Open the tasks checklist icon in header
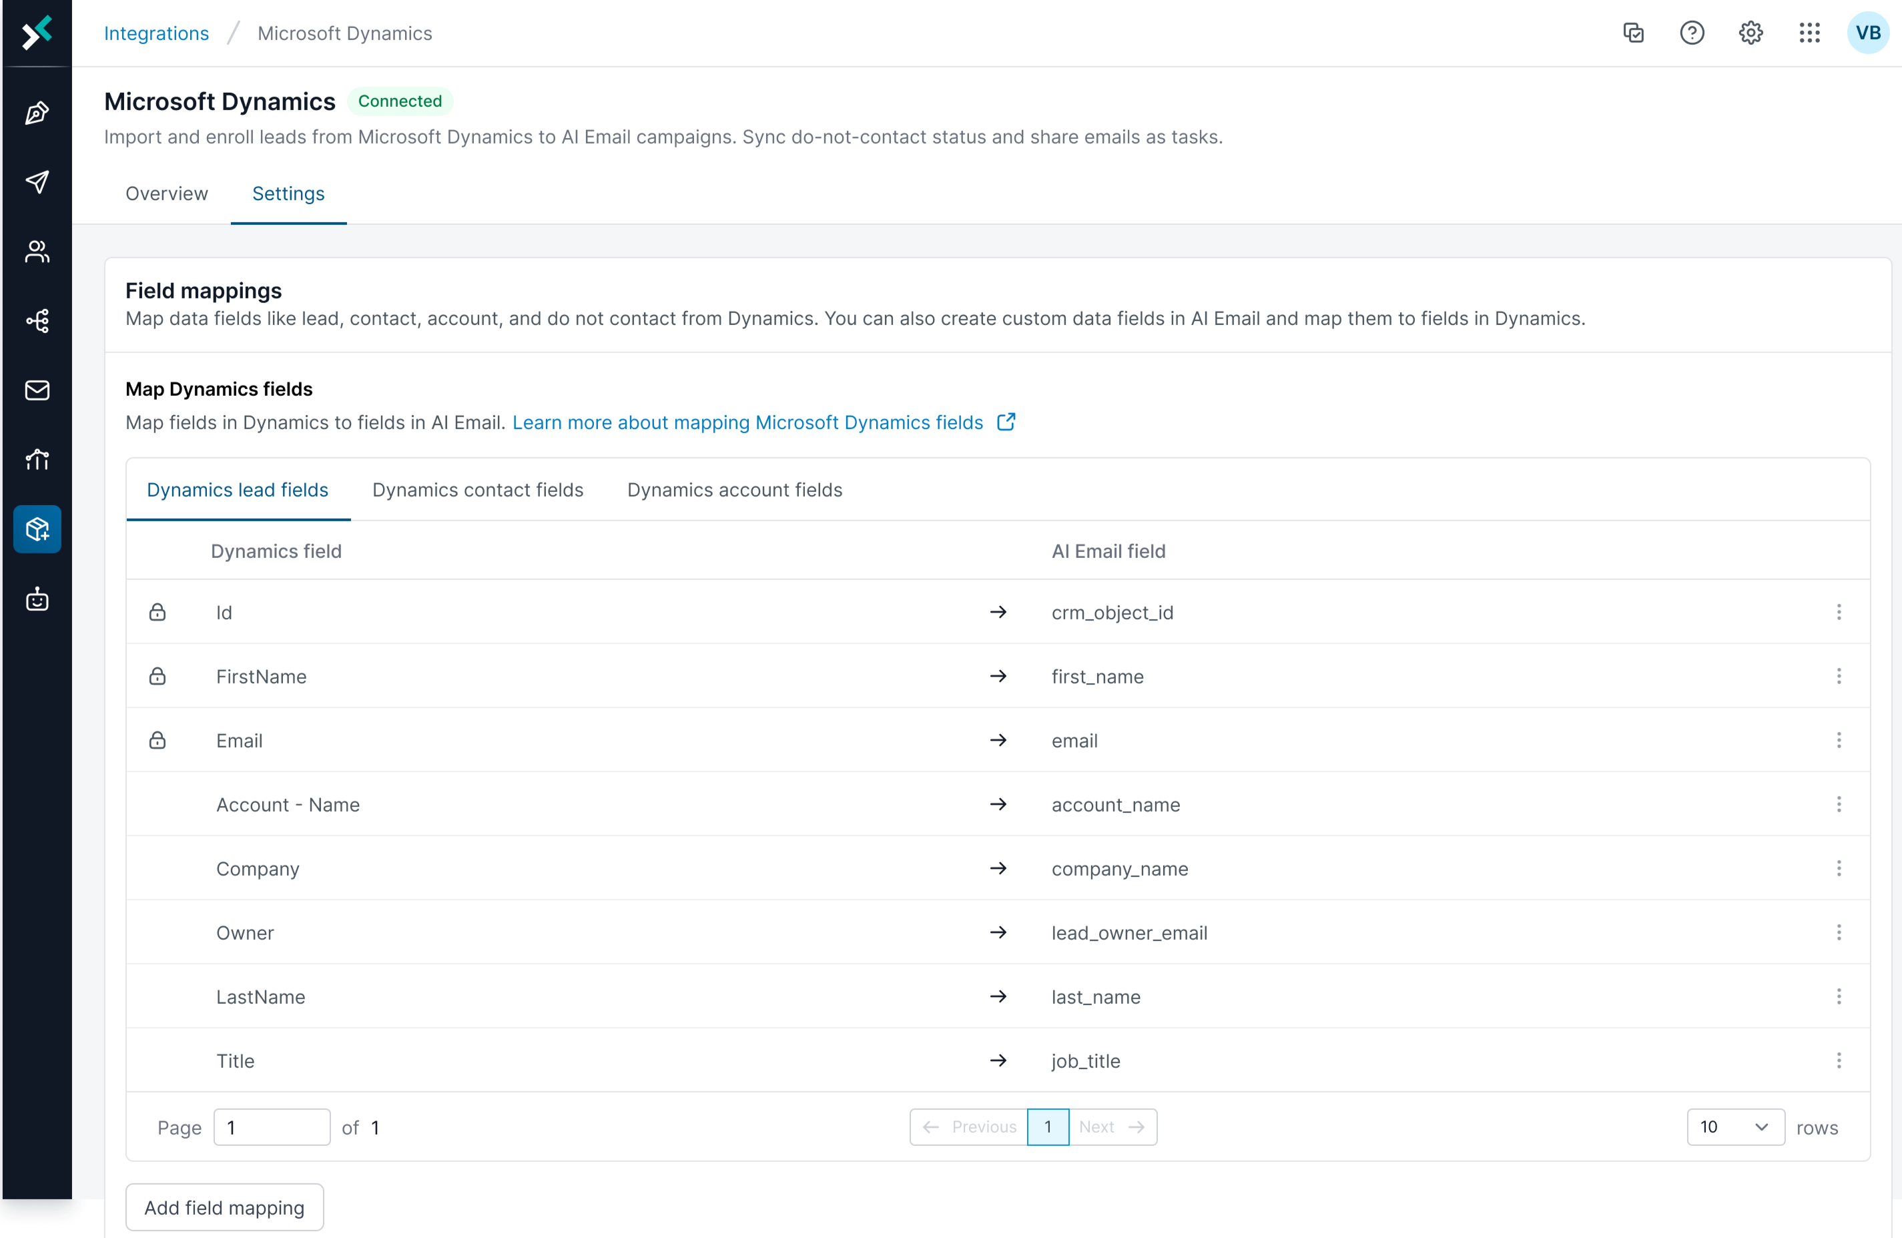The width and height of the screenshot is (1902, 1238). tap(1634, 33)
